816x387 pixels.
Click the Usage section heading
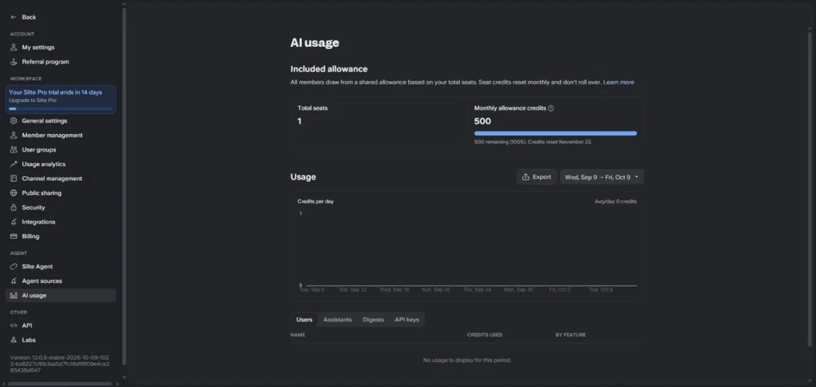click(303, 177)
